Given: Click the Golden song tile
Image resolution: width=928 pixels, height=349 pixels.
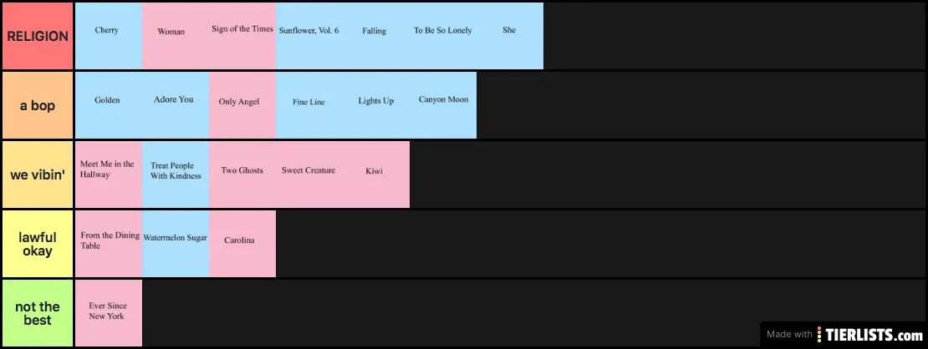Looking at the screenshot, I should pyautogui.click(x=109, y=105).
